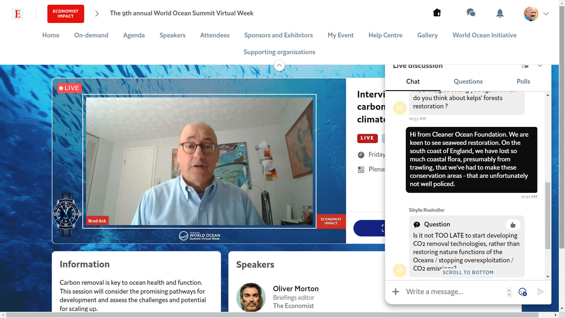Open the Agenda menu item
The height and width of the screenshot is (318, 565).
click(x=134, y=35)
